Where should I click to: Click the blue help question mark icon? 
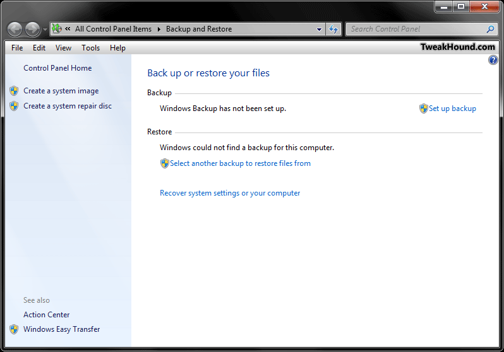coord(493,60)
